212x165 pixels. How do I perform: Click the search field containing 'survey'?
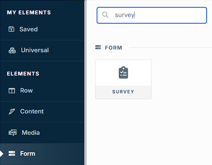152,15
